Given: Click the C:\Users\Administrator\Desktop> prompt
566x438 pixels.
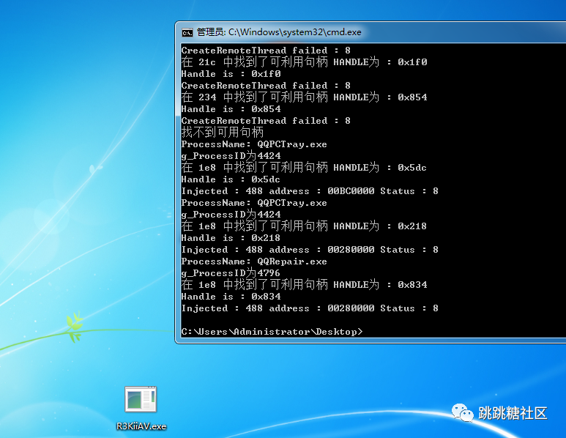Looking at the screenshot, I should coord(272,332).
